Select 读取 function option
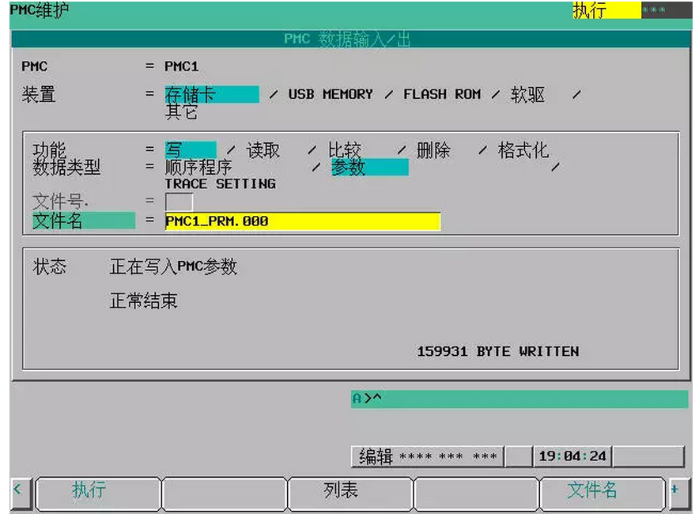The width and height of the screenshot is (695, 518). coord(263,150)
